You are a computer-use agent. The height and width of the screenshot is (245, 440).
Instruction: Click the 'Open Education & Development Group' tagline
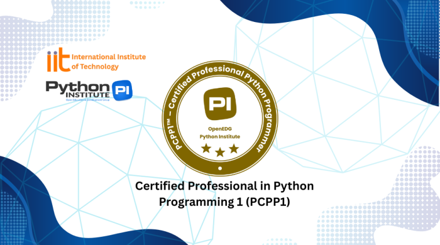(x=87, y=100)
